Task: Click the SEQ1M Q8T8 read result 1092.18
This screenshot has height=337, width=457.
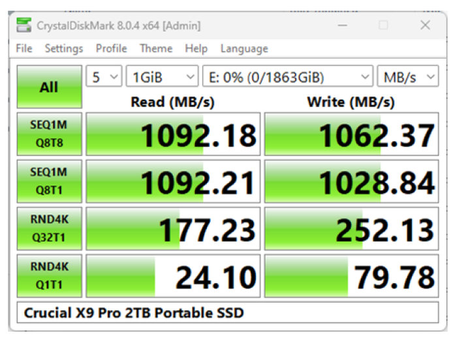Action: pyautogui.click(x=173, y=135)
